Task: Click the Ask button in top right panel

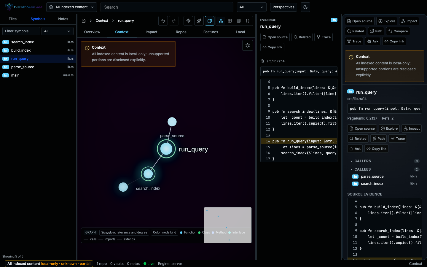Action: tap(373, 41)
